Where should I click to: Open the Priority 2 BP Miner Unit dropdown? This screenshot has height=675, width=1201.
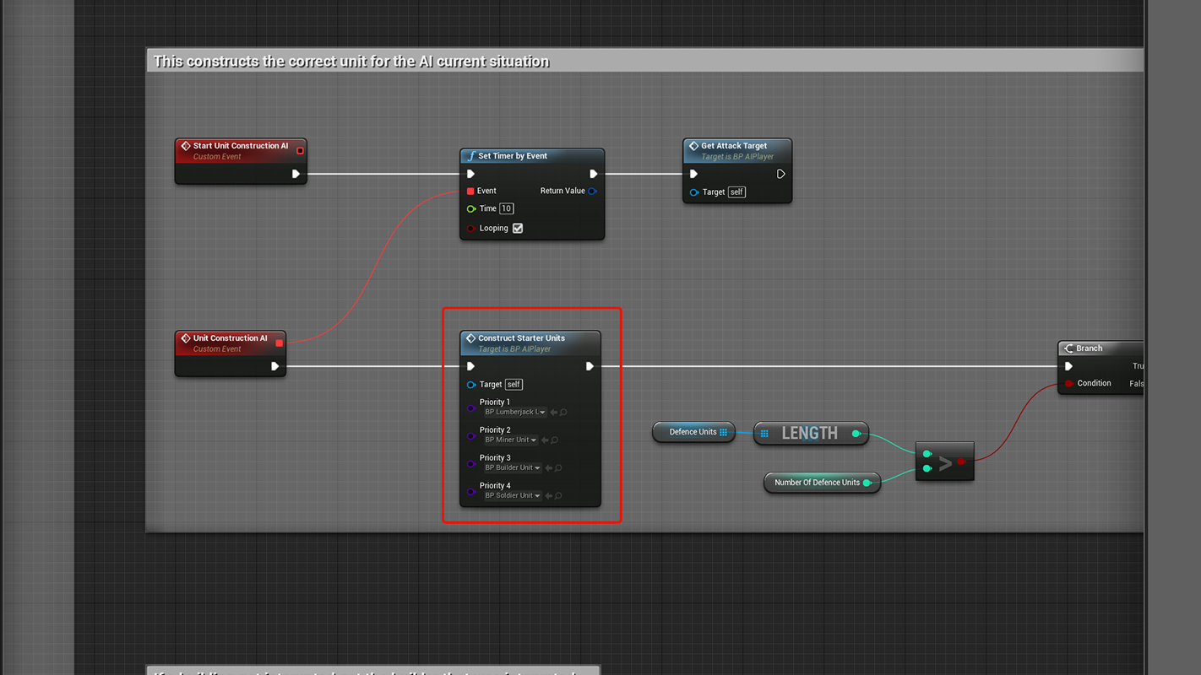click(510, 440)
